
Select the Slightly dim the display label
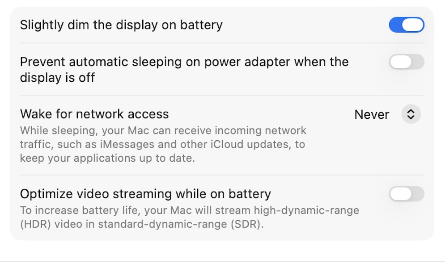click(121, 25)
